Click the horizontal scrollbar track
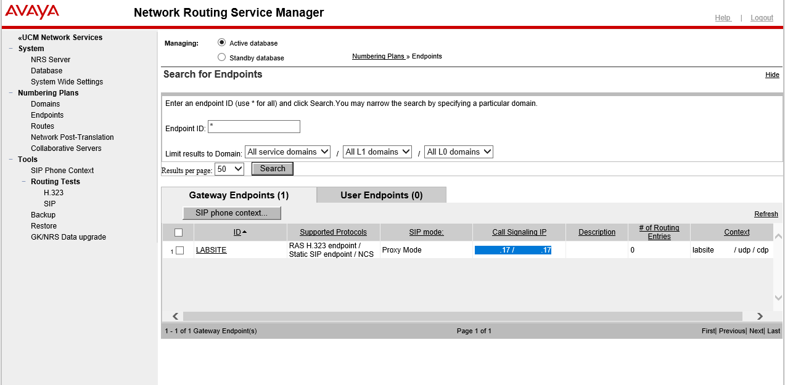785x385 pixels. (x=462, y=316)
